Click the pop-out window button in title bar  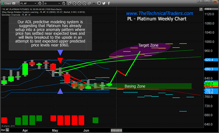coord(203,2)
